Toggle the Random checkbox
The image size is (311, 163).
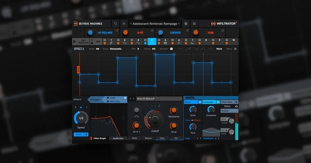click(171, 49)
